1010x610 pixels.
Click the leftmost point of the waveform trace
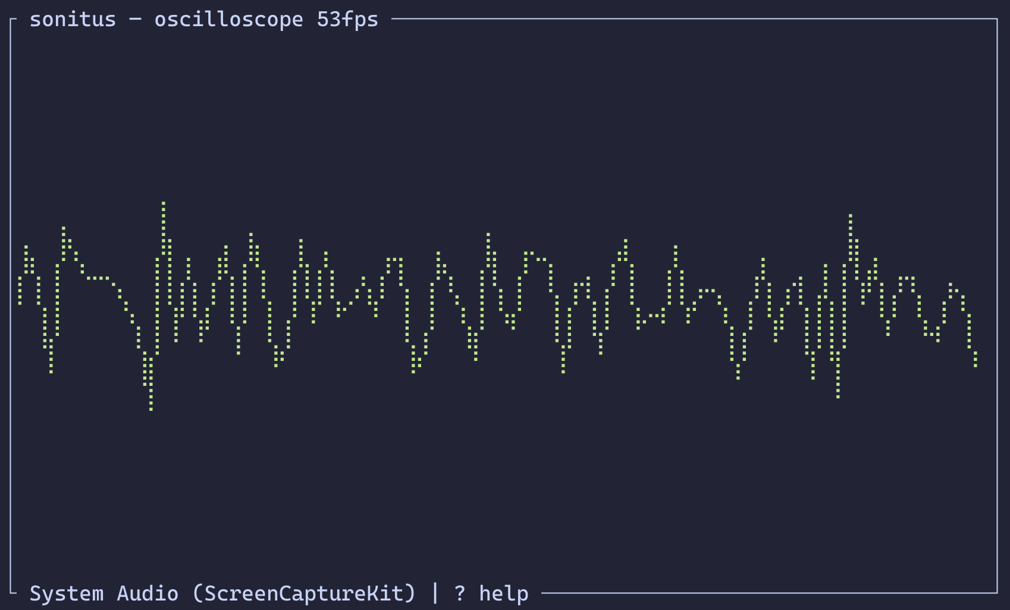point(20,291)
